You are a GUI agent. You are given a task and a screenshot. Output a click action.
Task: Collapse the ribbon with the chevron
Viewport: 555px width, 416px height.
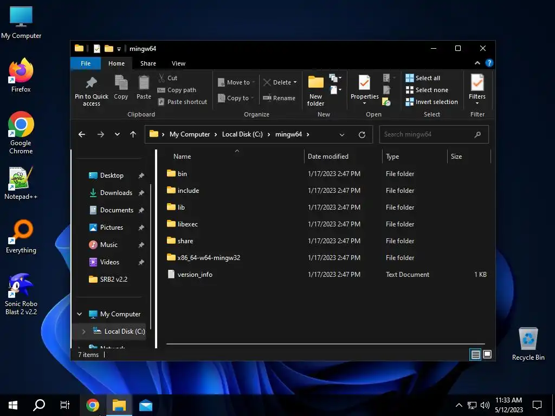point(477,63)
